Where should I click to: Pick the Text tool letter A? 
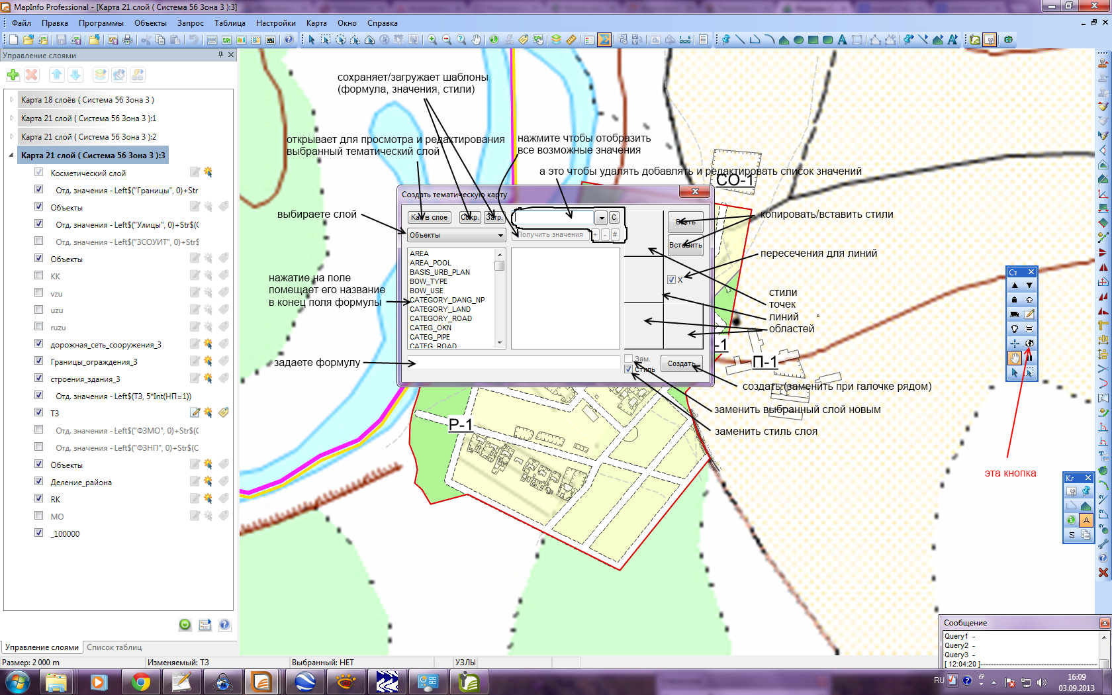[x=842, y=40]
